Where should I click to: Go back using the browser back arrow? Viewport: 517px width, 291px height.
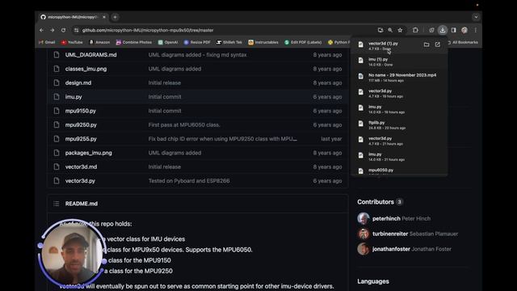point(41,30)
